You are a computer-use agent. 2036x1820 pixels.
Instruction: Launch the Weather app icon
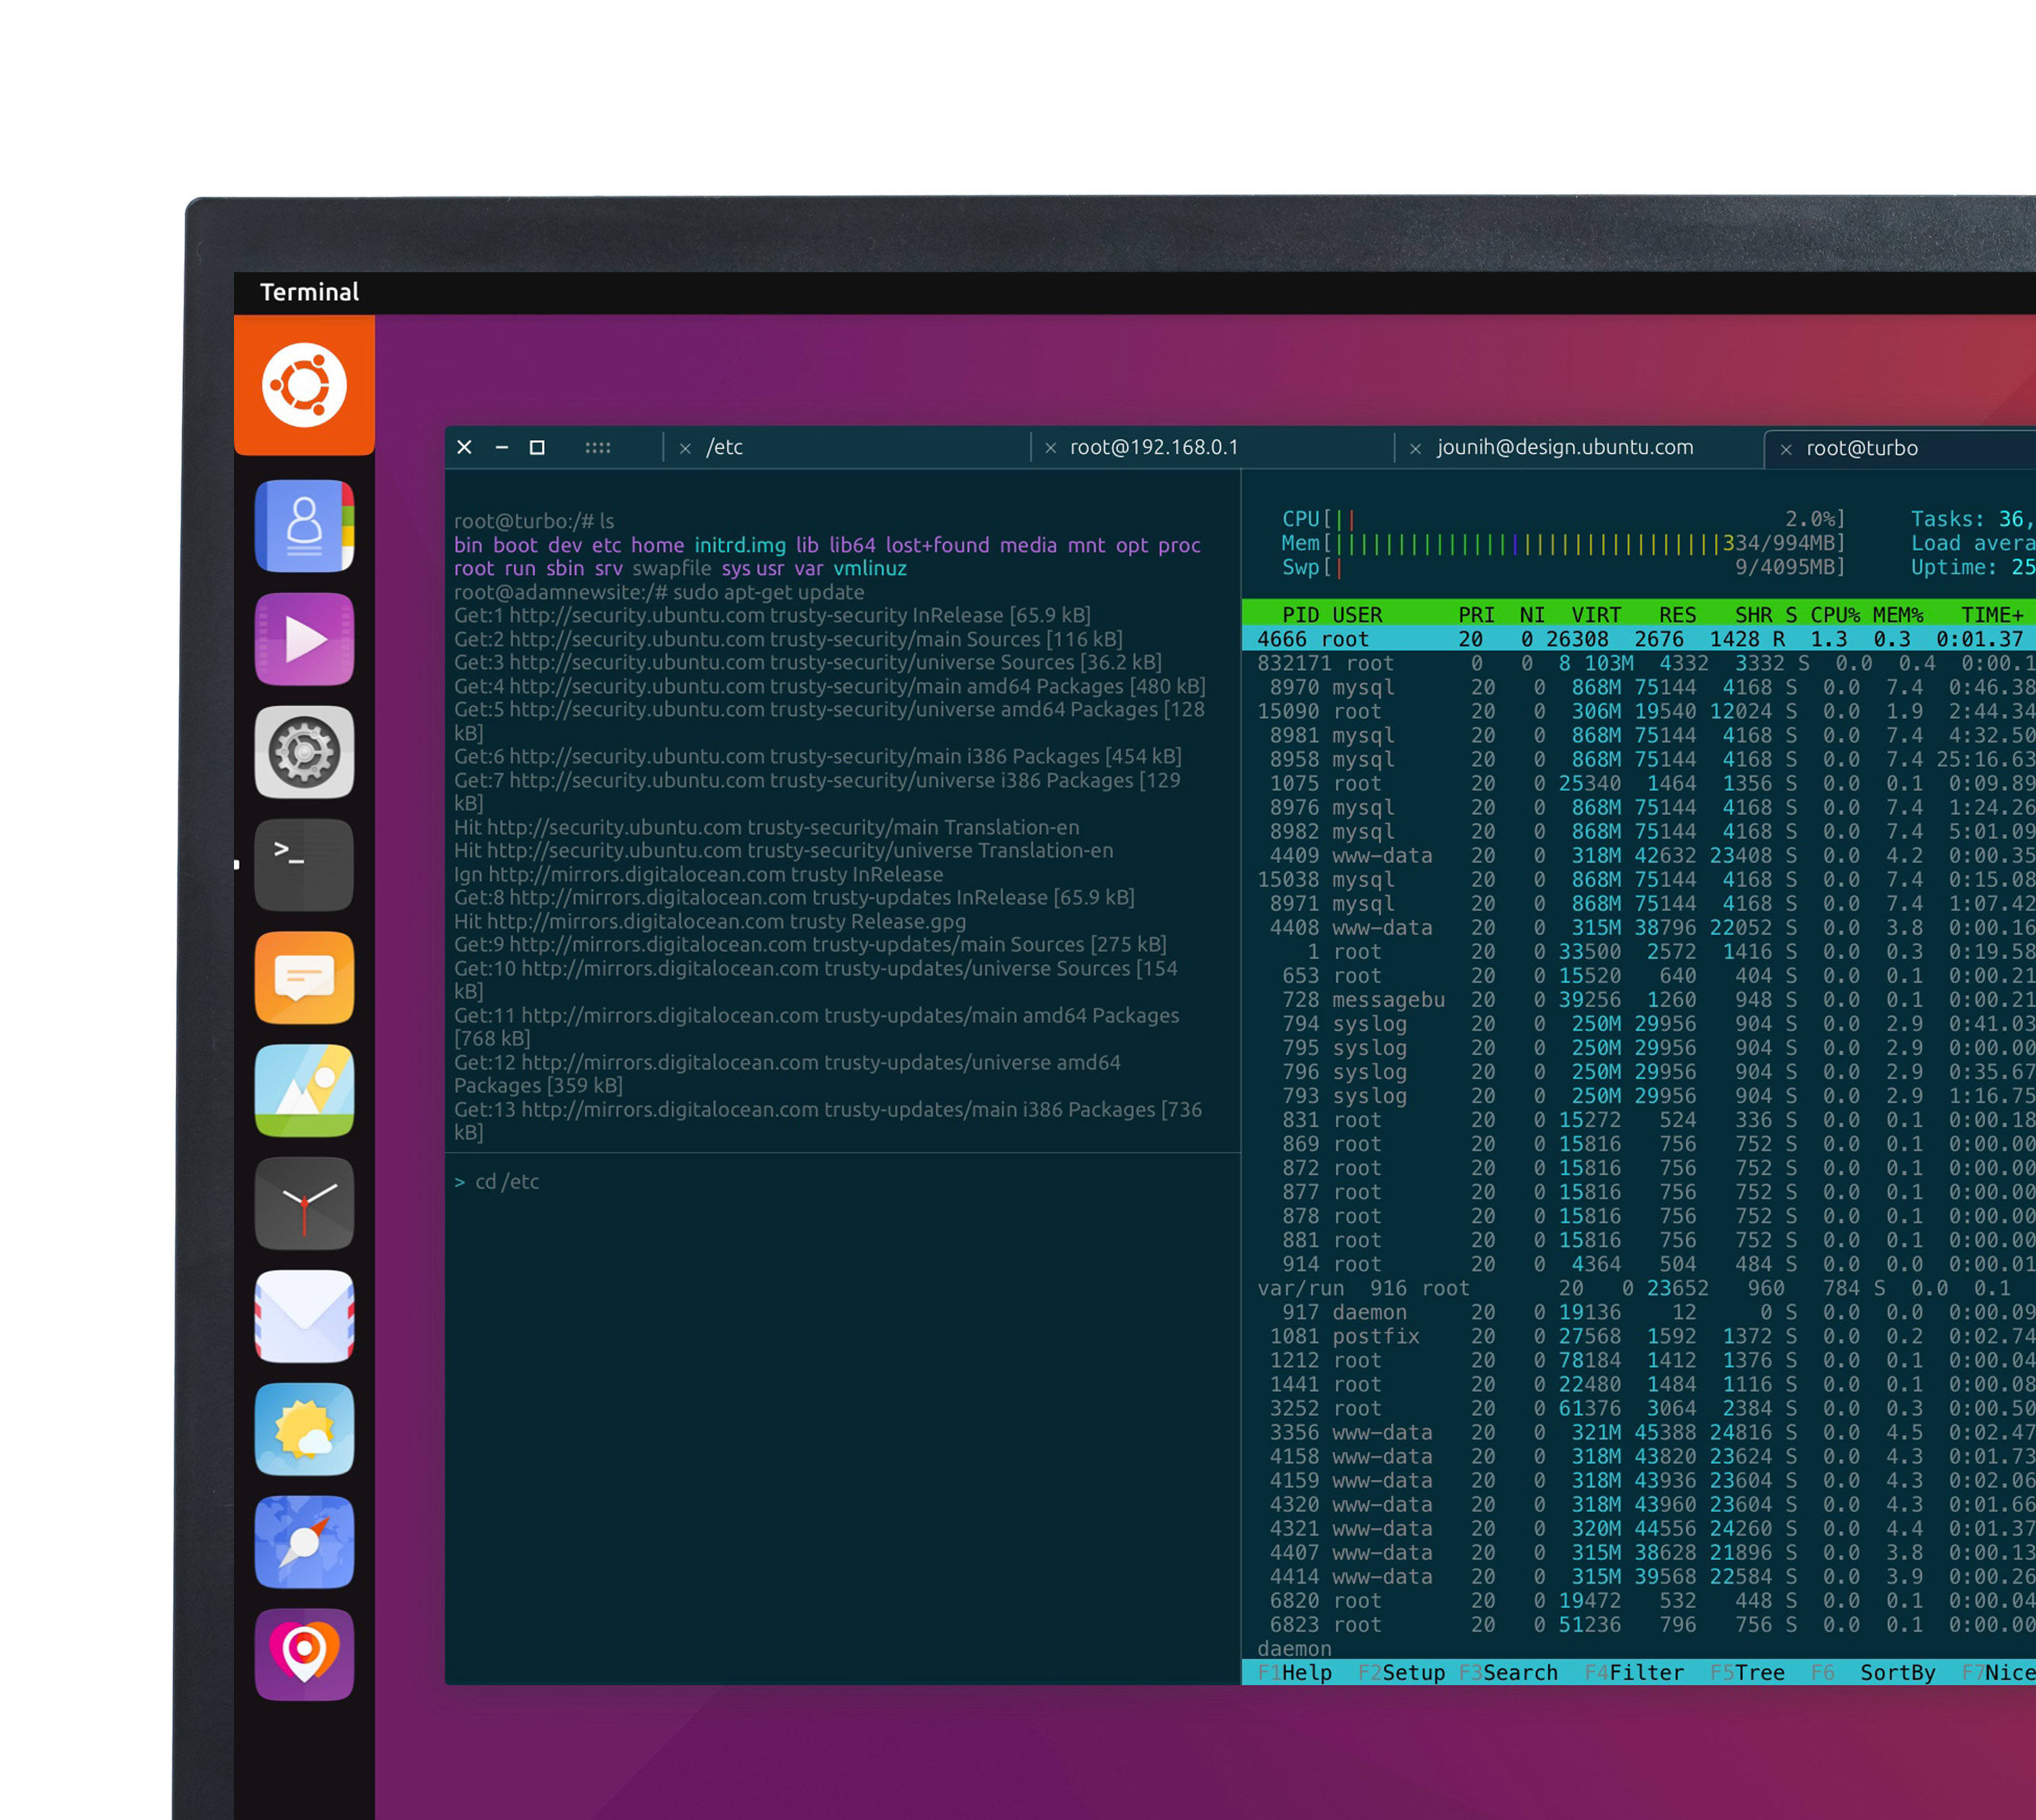click(x=304, y=1430)
